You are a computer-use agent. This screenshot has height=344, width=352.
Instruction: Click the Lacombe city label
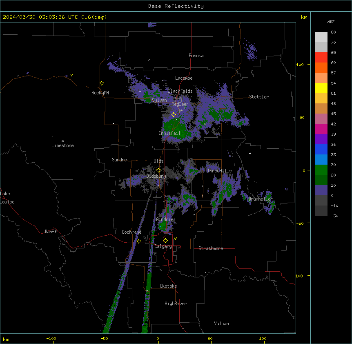tap(184, 78)
